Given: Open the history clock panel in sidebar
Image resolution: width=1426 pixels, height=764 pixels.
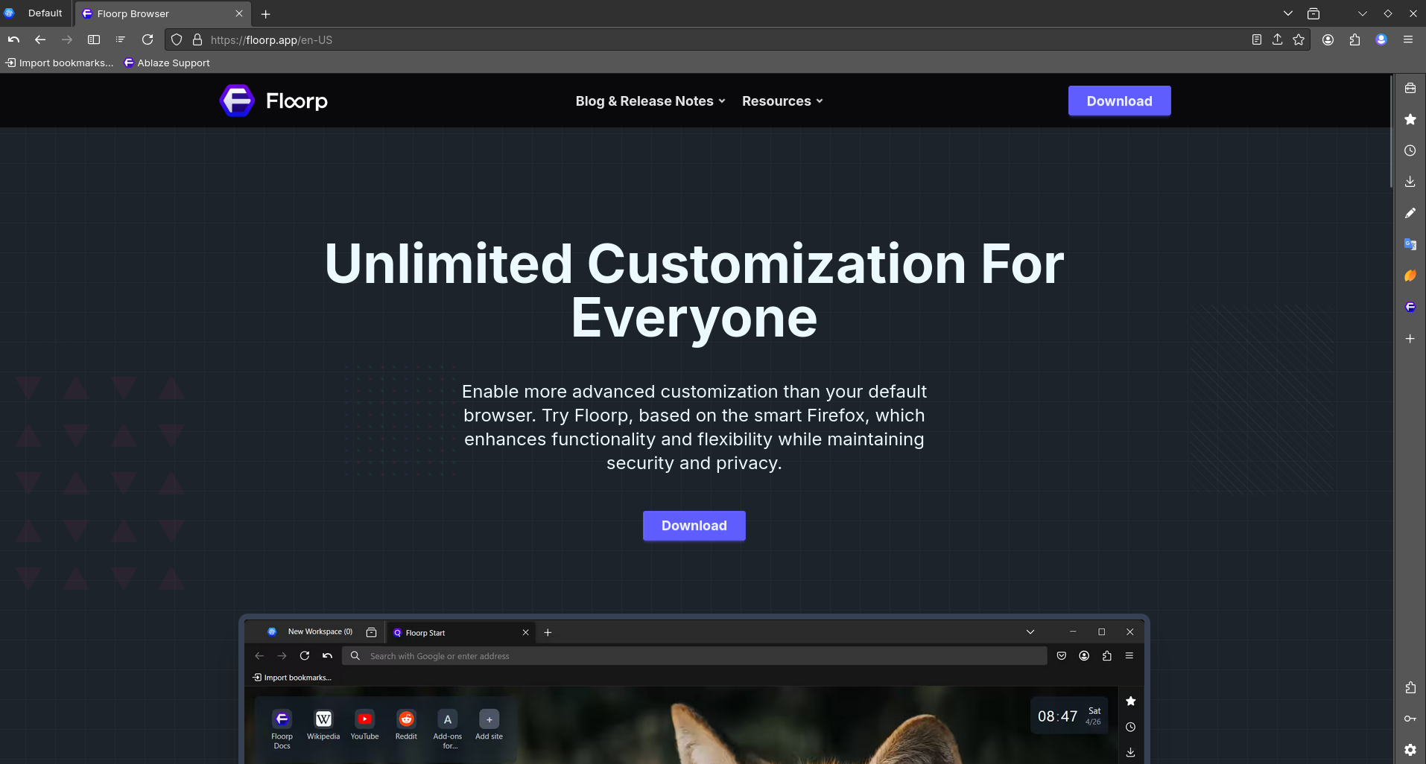Looking at the screenshot, I should point(1410,150).
